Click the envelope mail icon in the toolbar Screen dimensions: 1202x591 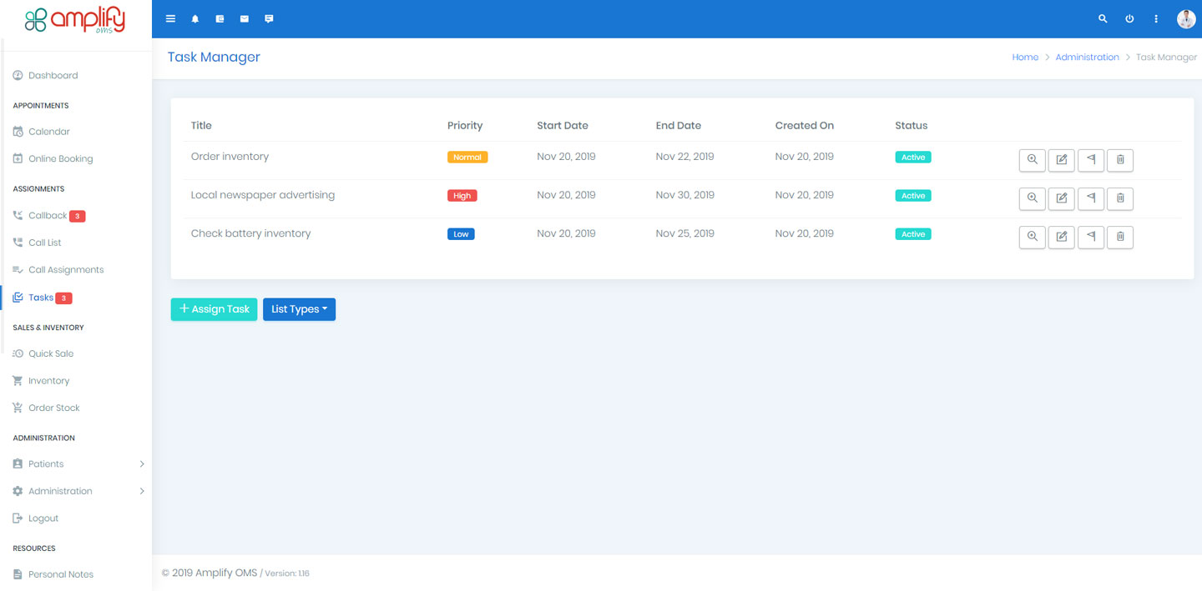pos(244,18)
